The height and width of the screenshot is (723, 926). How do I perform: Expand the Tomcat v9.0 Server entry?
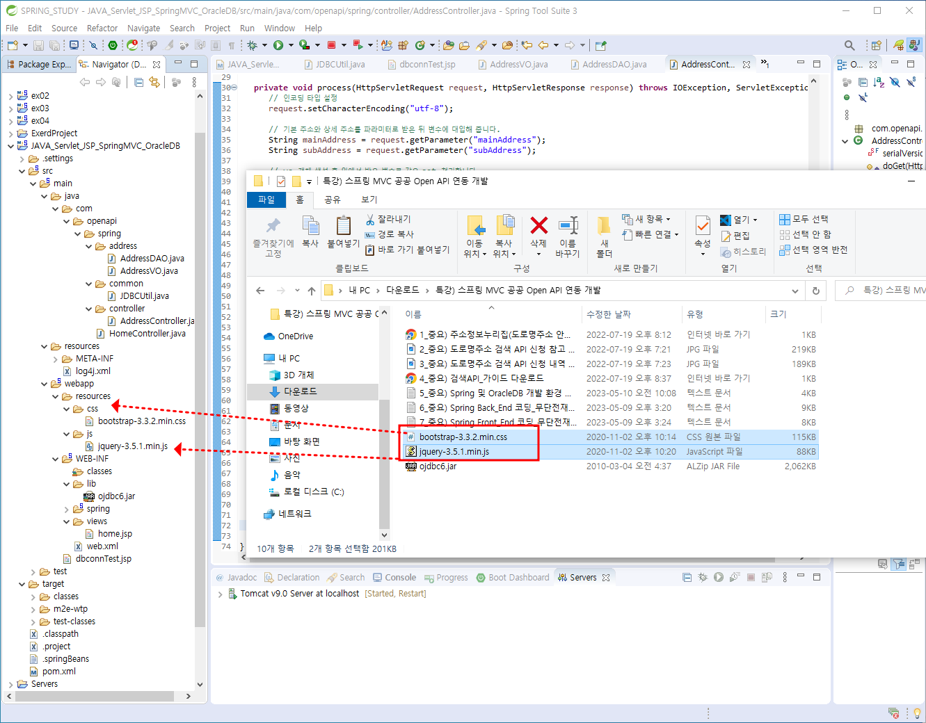(x=221, y=594)
